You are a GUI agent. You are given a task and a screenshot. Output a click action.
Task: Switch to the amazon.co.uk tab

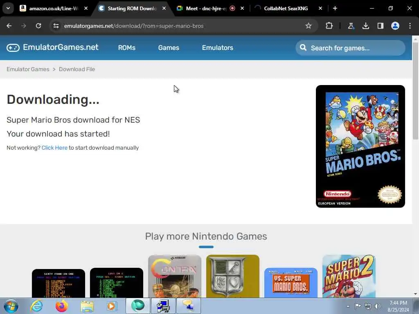coord(53,8)
